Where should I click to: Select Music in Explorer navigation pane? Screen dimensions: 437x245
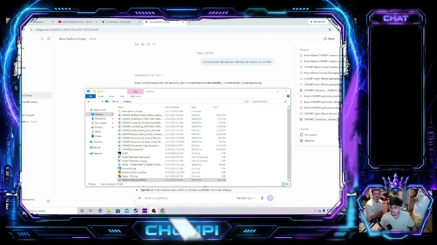98,132
